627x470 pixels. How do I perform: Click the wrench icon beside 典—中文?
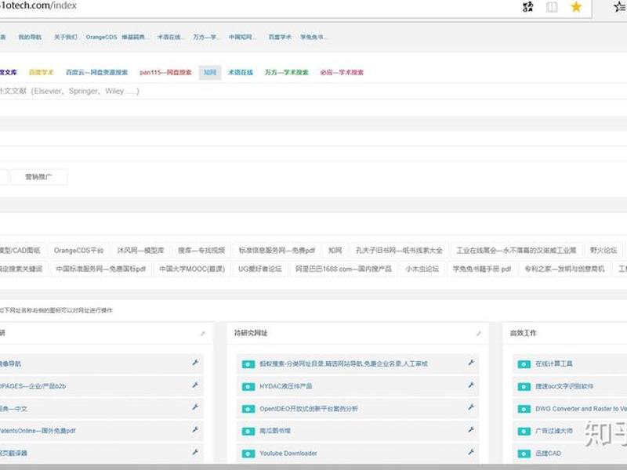tap(195, 407)
